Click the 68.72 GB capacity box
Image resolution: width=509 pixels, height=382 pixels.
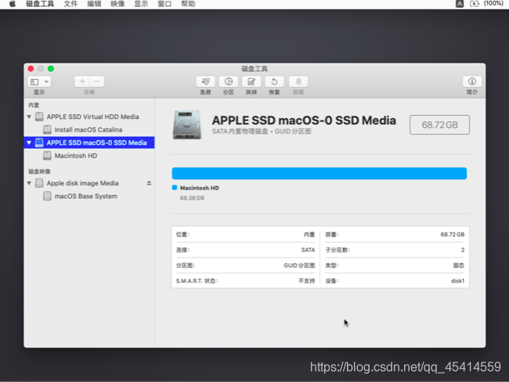(x=439, y=124)
